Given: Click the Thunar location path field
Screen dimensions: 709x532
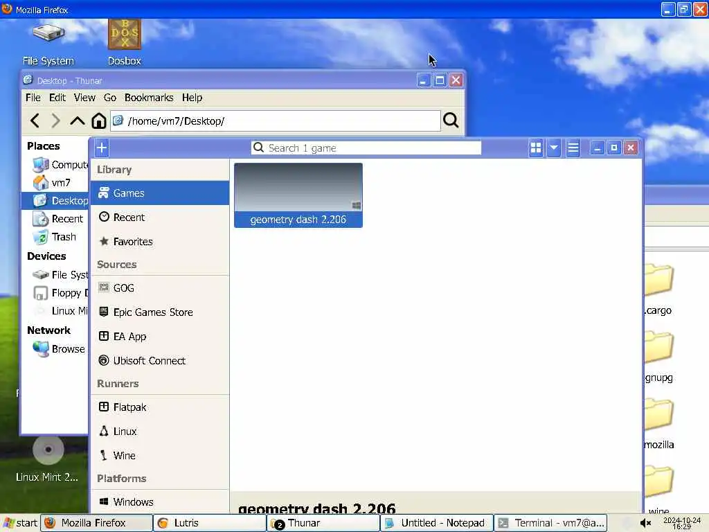Looking at the screenshot, I should (x=276, y=121).
